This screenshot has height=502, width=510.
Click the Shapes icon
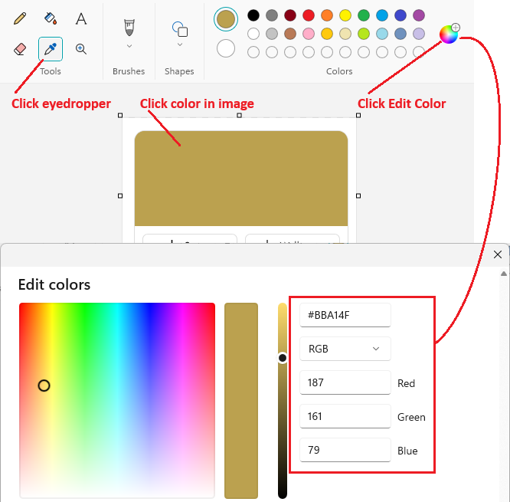[x=179, y=28]
